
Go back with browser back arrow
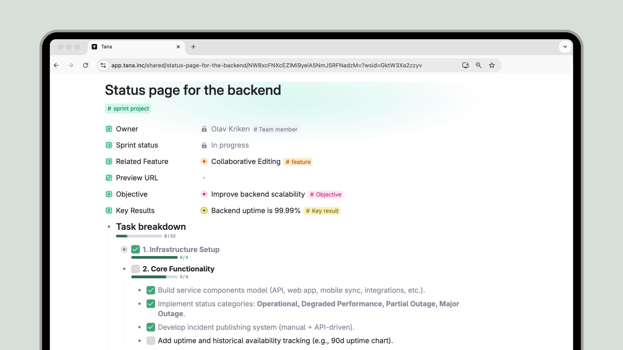56,65
